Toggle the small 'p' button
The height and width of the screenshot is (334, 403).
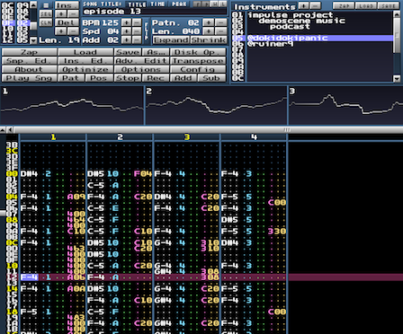(205, 4)
